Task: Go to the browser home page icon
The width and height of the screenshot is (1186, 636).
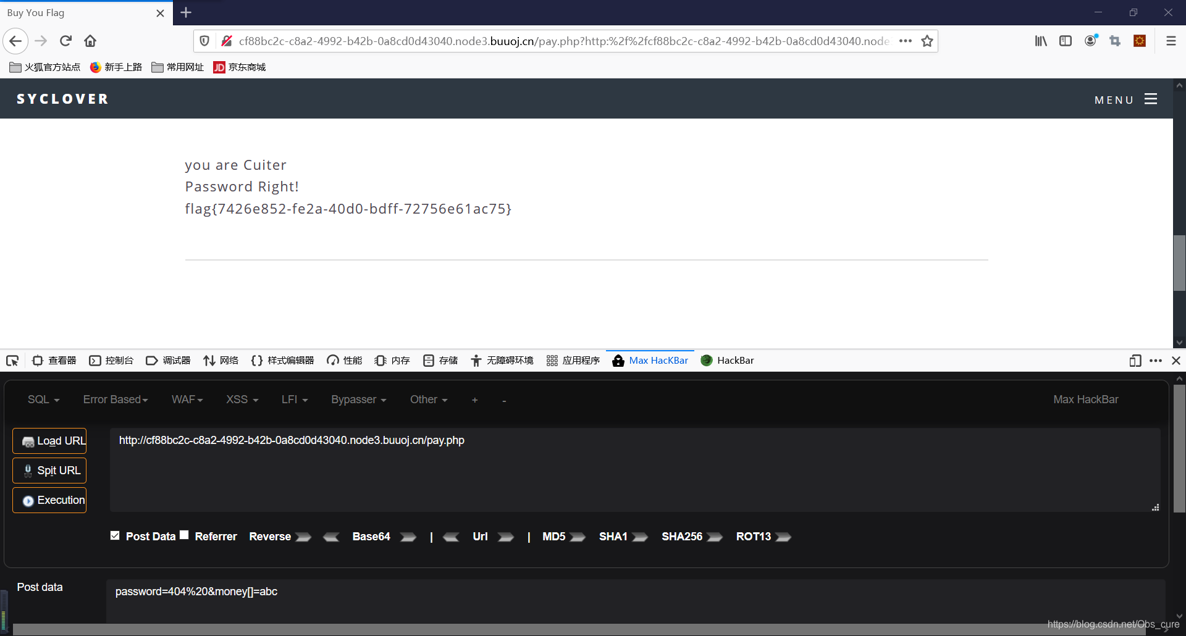Action: point(90,41)
